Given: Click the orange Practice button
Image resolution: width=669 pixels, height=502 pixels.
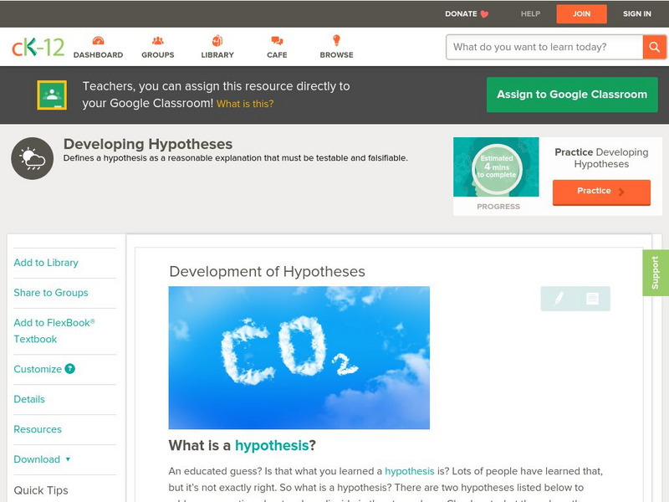Looking at the screenshot, I should click(601, 192).
